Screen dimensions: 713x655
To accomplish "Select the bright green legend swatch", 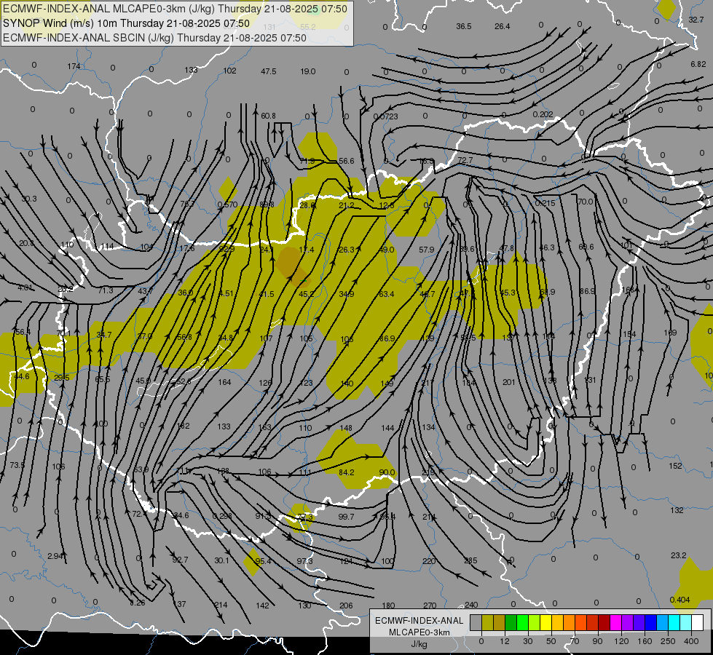I will coord(522,622).
